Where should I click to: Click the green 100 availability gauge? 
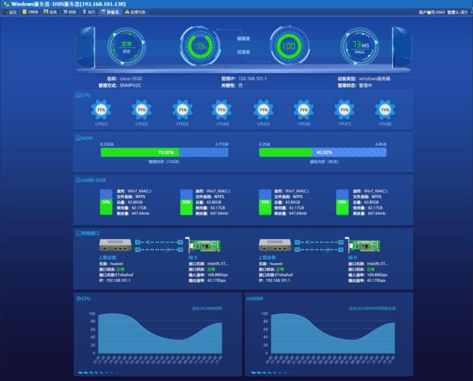289,46
